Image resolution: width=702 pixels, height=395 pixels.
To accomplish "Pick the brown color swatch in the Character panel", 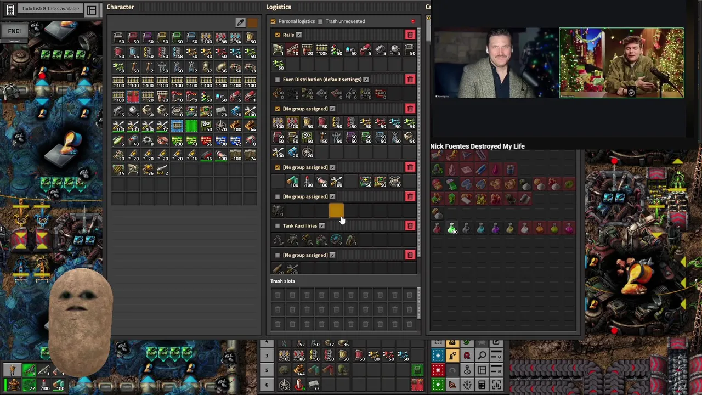I will click(x=252, y=22).
